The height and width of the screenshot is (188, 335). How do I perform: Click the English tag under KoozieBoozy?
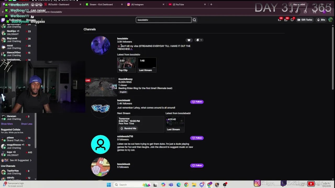click(x=123, y=92)
